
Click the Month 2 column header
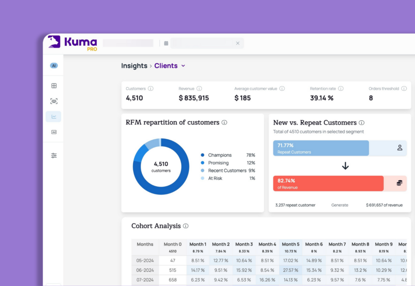221,247
